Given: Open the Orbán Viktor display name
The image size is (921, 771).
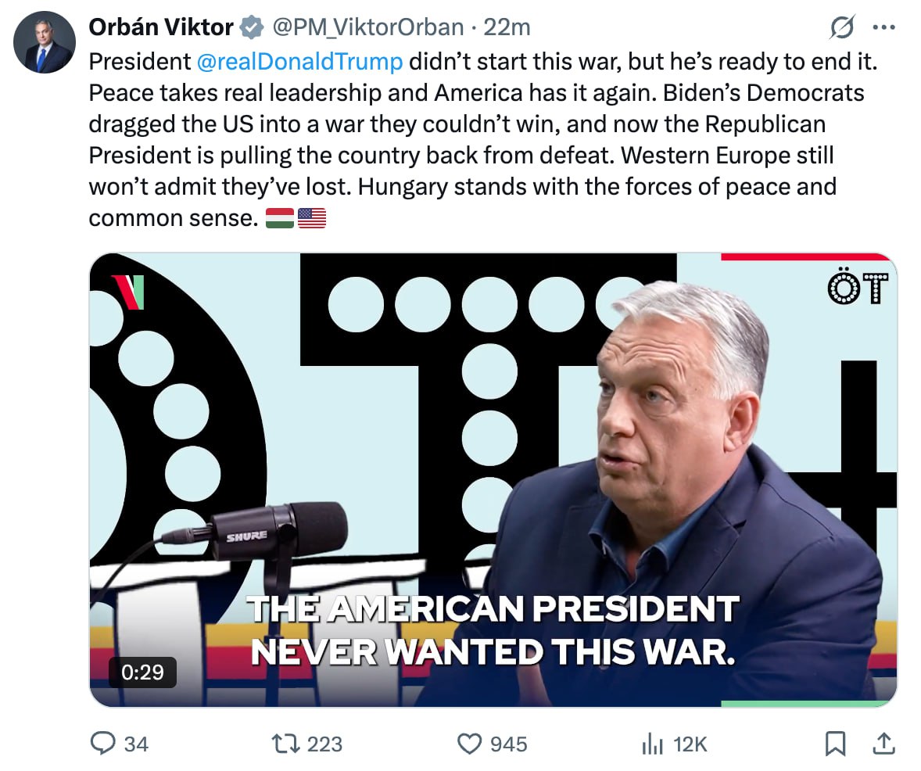Looking at the screenshot, I should pos(160,27).
